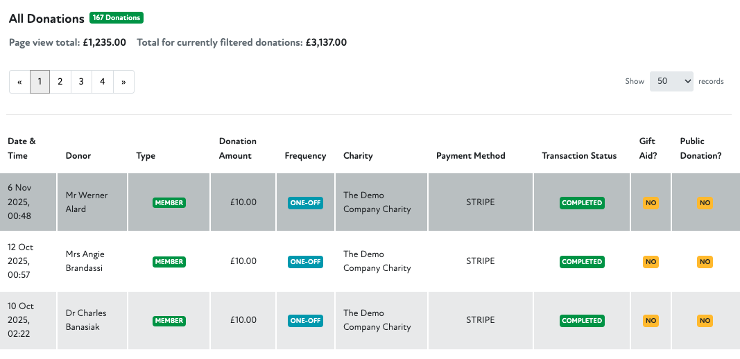Screen dimensions: 740x359
Task: Click the 167 Donations green badge
Action: click(117, 18)
